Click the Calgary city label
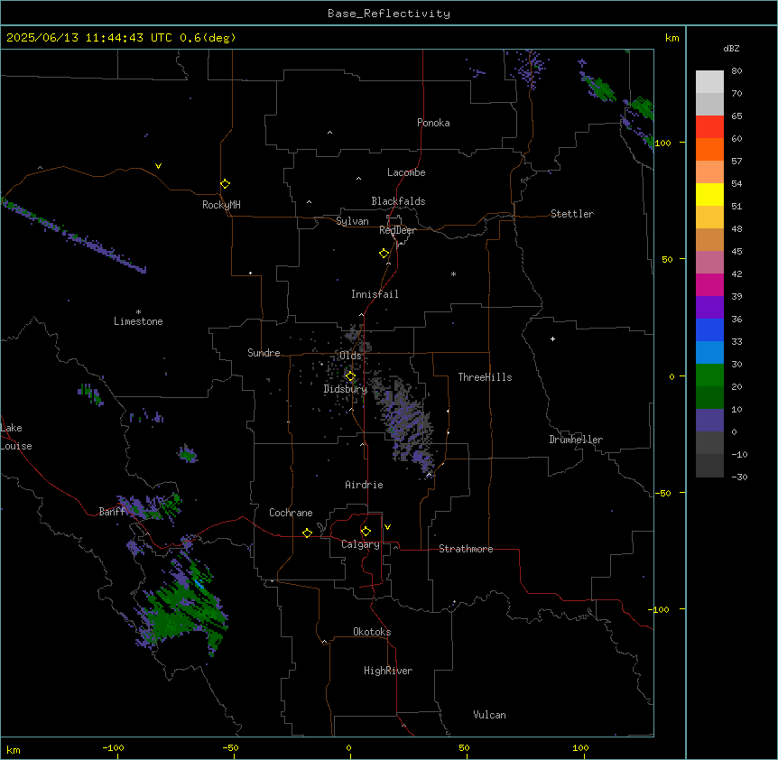The width and height of the screenshot is (778, 760). pos(360,544)
